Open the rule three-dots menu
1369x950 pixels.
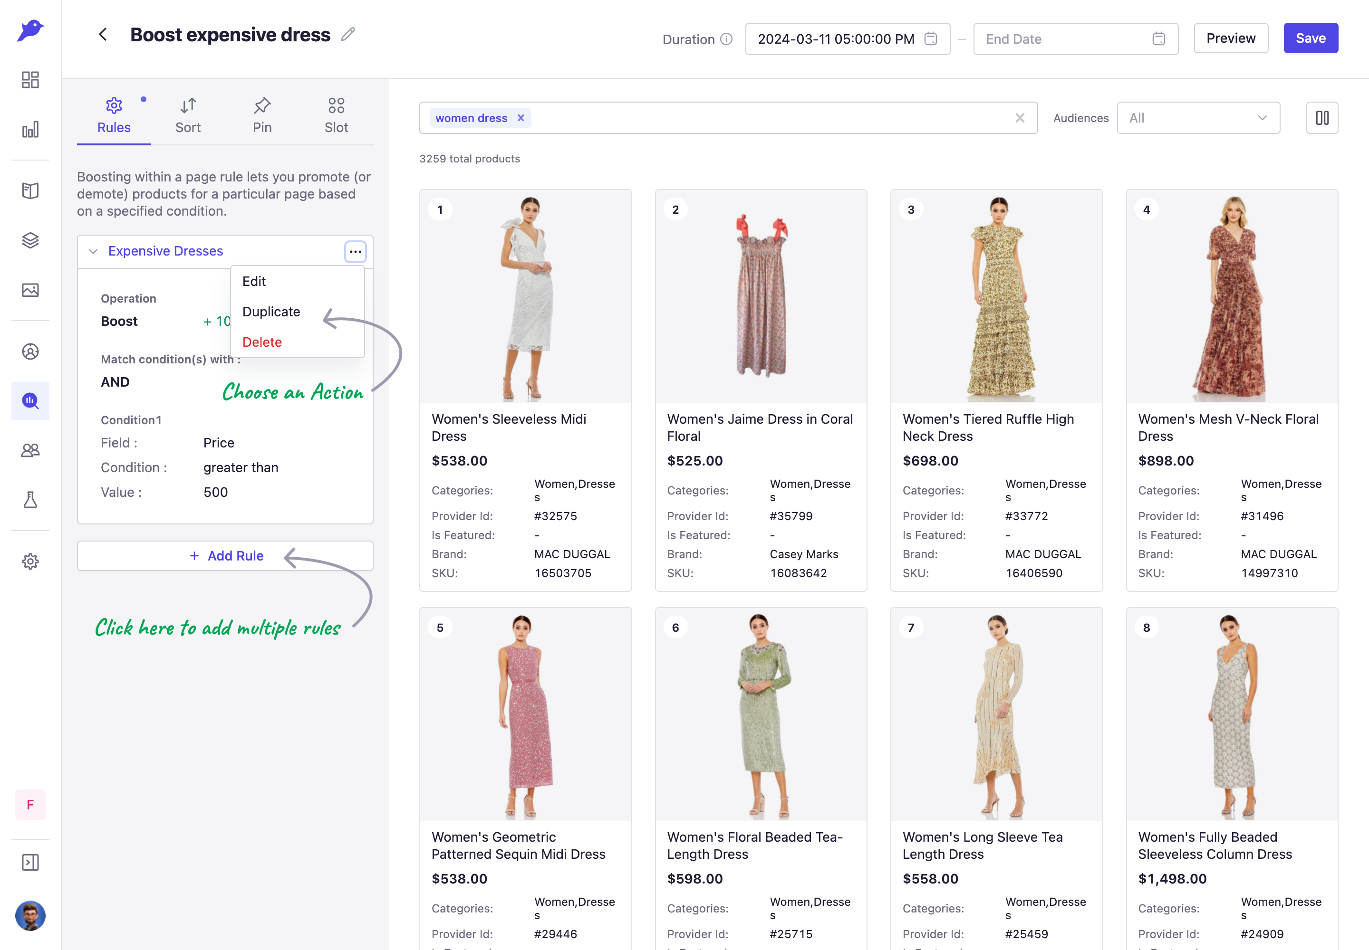coord(355,251)
